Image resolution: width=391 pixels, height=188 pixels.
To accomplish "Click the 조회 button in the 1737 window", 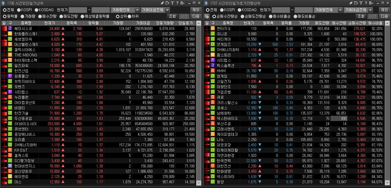I will coord(361,16).
